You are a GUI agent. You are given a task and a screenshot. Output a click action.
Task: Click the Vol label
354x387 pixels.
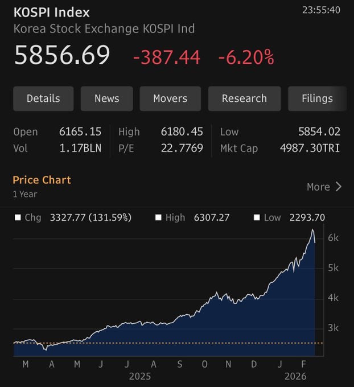pos(20,149)
